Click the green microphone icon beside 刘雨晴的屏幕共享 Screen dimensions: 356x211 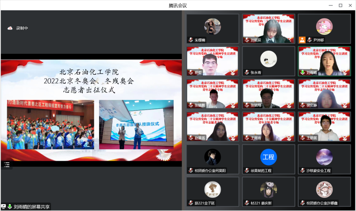point(10,207)
